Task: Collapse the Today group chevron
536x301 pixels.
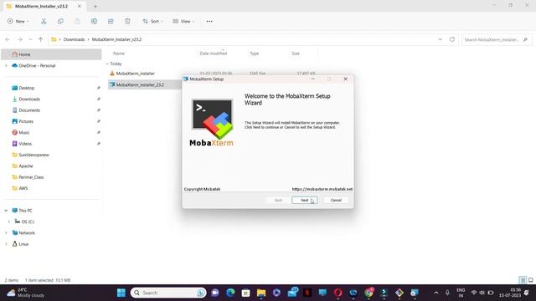Action: (107, 64)
